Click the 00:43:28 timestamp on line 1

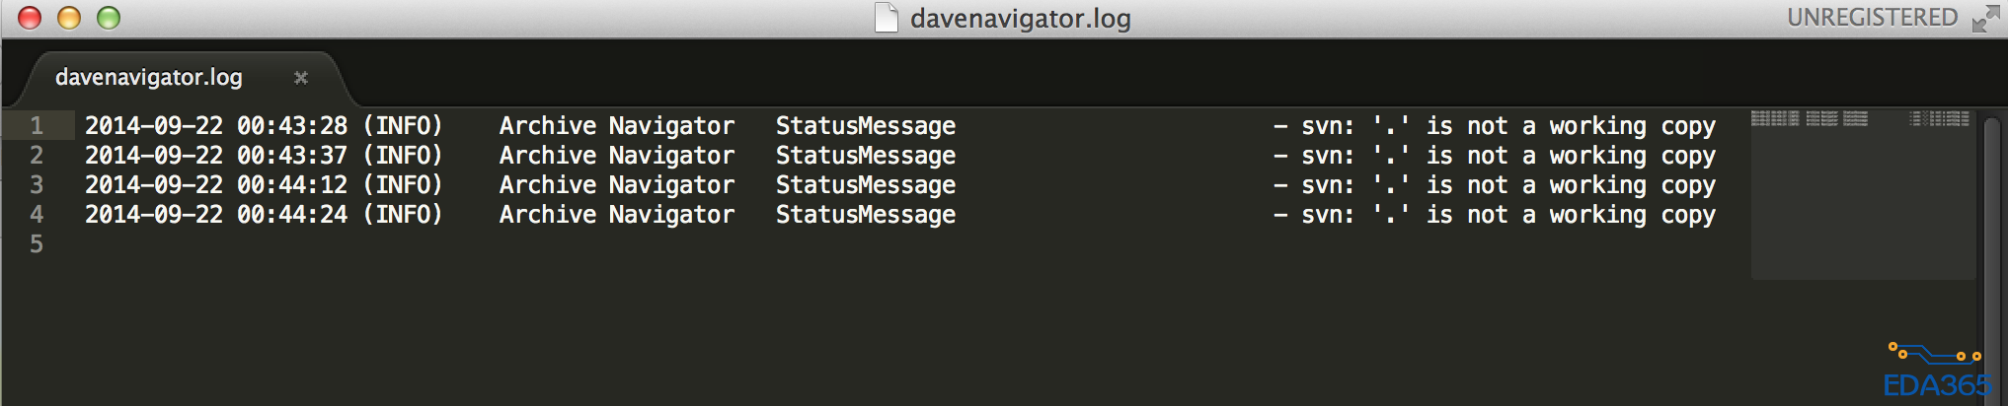coord(292,126)
